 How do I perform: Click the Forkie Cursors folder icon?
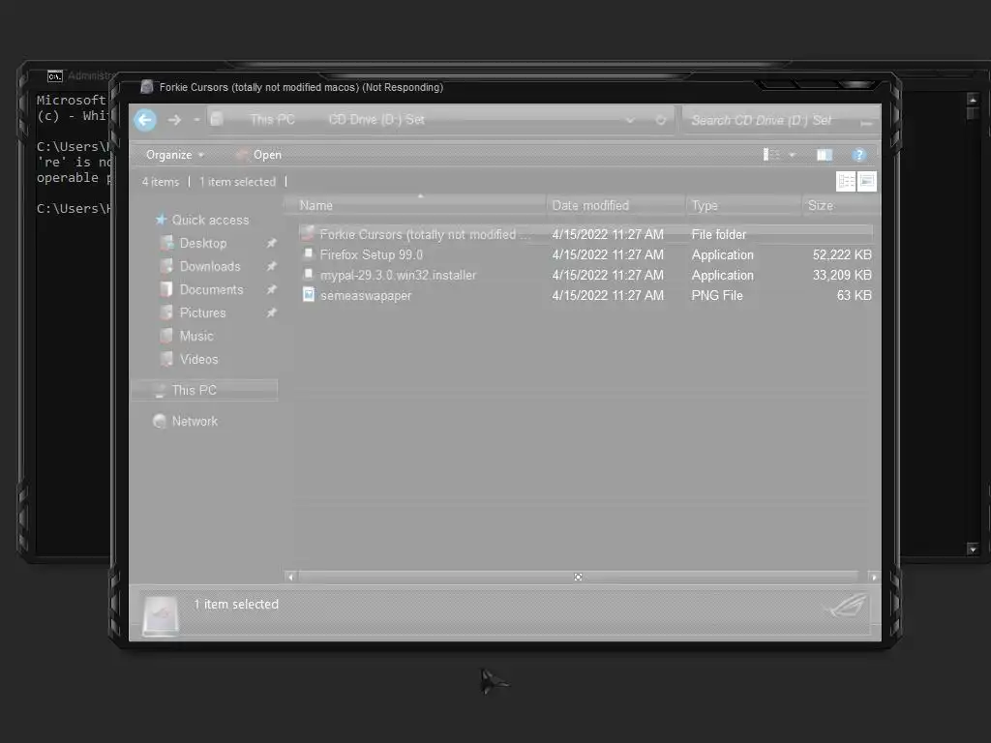(308, 234)
